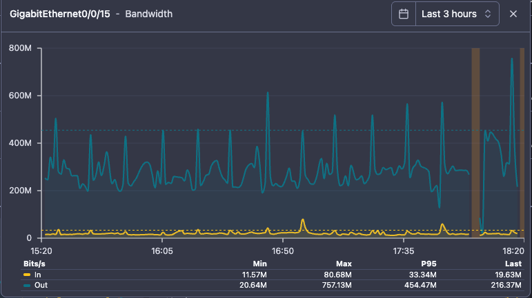Screen dimensions: 532x298
Task: Click the In legend label
Action: point(37,275)
